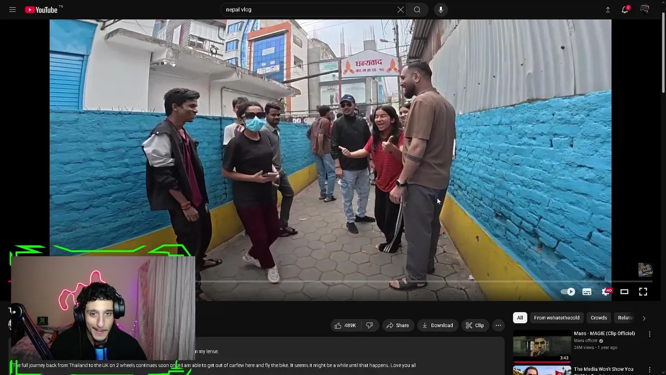Viewport: 666px width, 375px height.
Task: Open the YouTube hamburger guide menu
Action: (x=12, y=9)
